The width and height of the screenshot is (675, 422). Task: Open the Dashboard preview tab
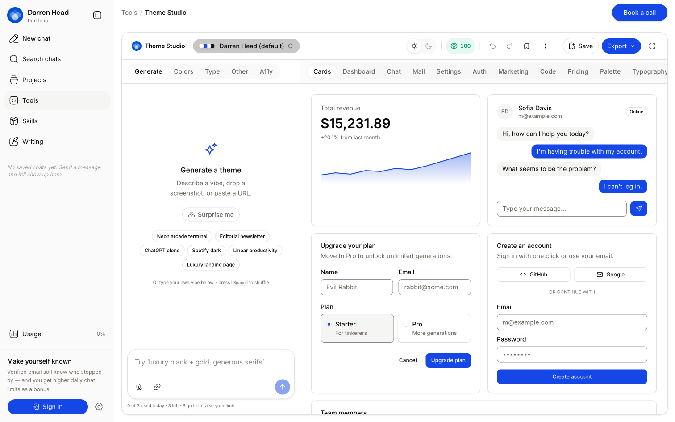(x=359, y=71)
